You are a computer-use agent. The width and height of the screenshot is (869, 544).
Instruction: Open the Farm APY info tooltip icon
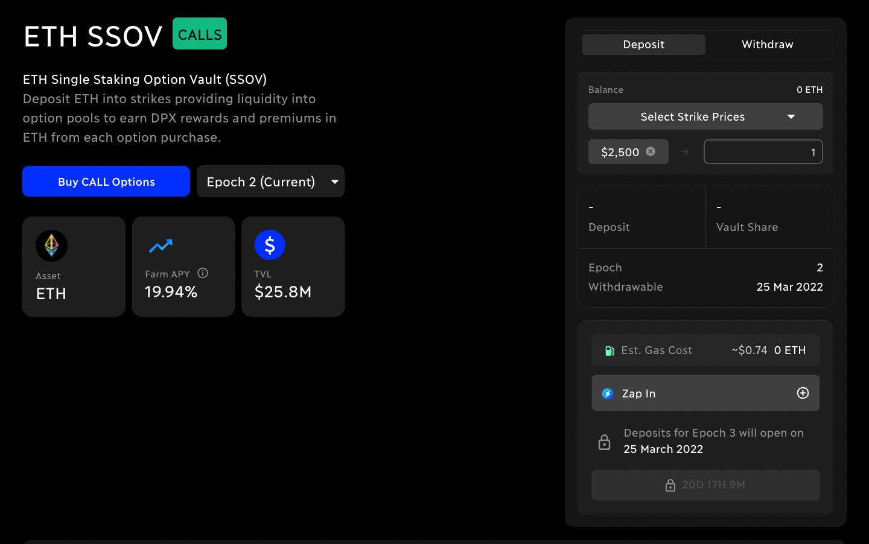click(203, 273)
